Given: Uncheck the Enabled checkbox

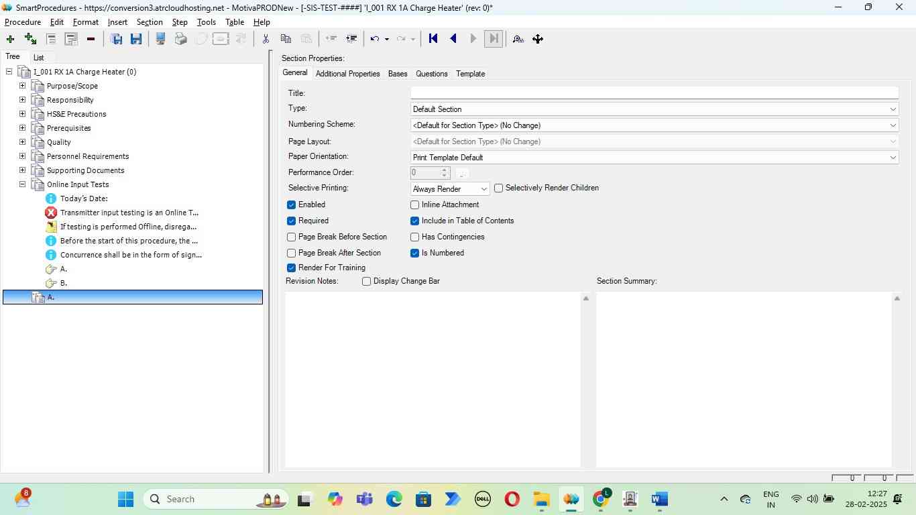Looking at the screenshot, I should [x=291, y=205].
